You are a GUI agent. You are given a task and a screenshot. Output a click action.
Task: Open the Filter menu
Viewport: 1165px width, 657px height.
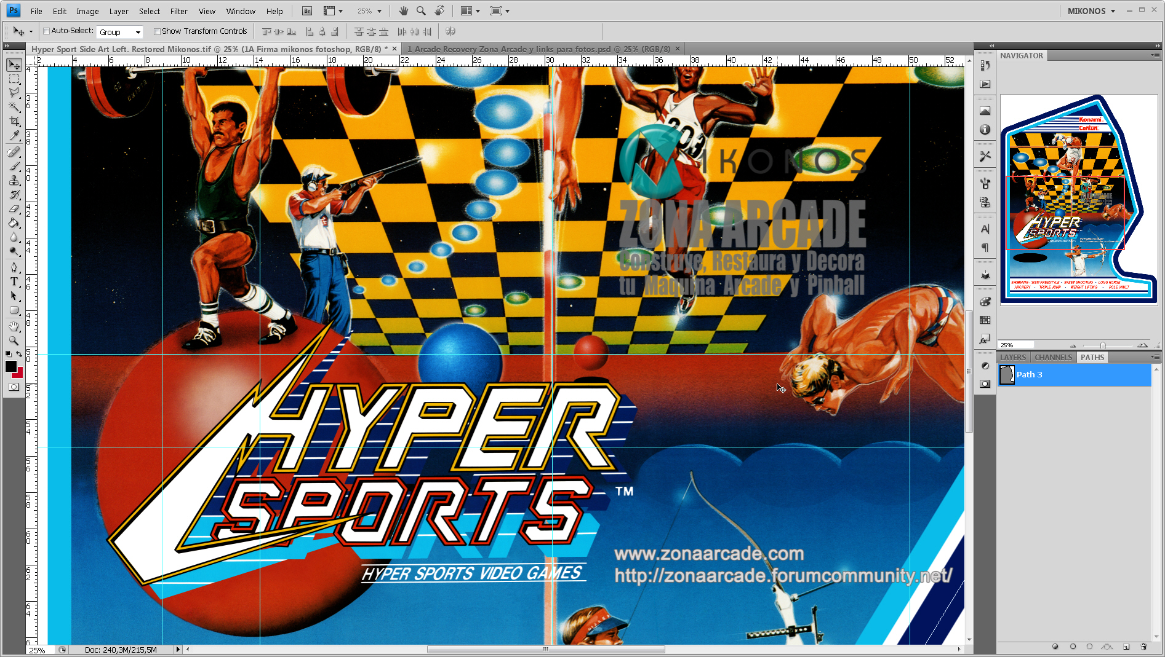[178, 10]
